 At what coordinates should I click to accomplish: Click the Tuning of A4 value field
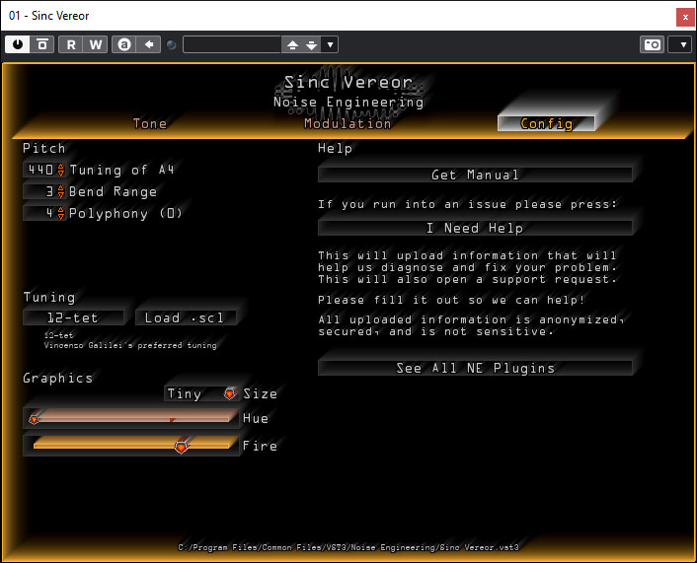tap(39, 170)
